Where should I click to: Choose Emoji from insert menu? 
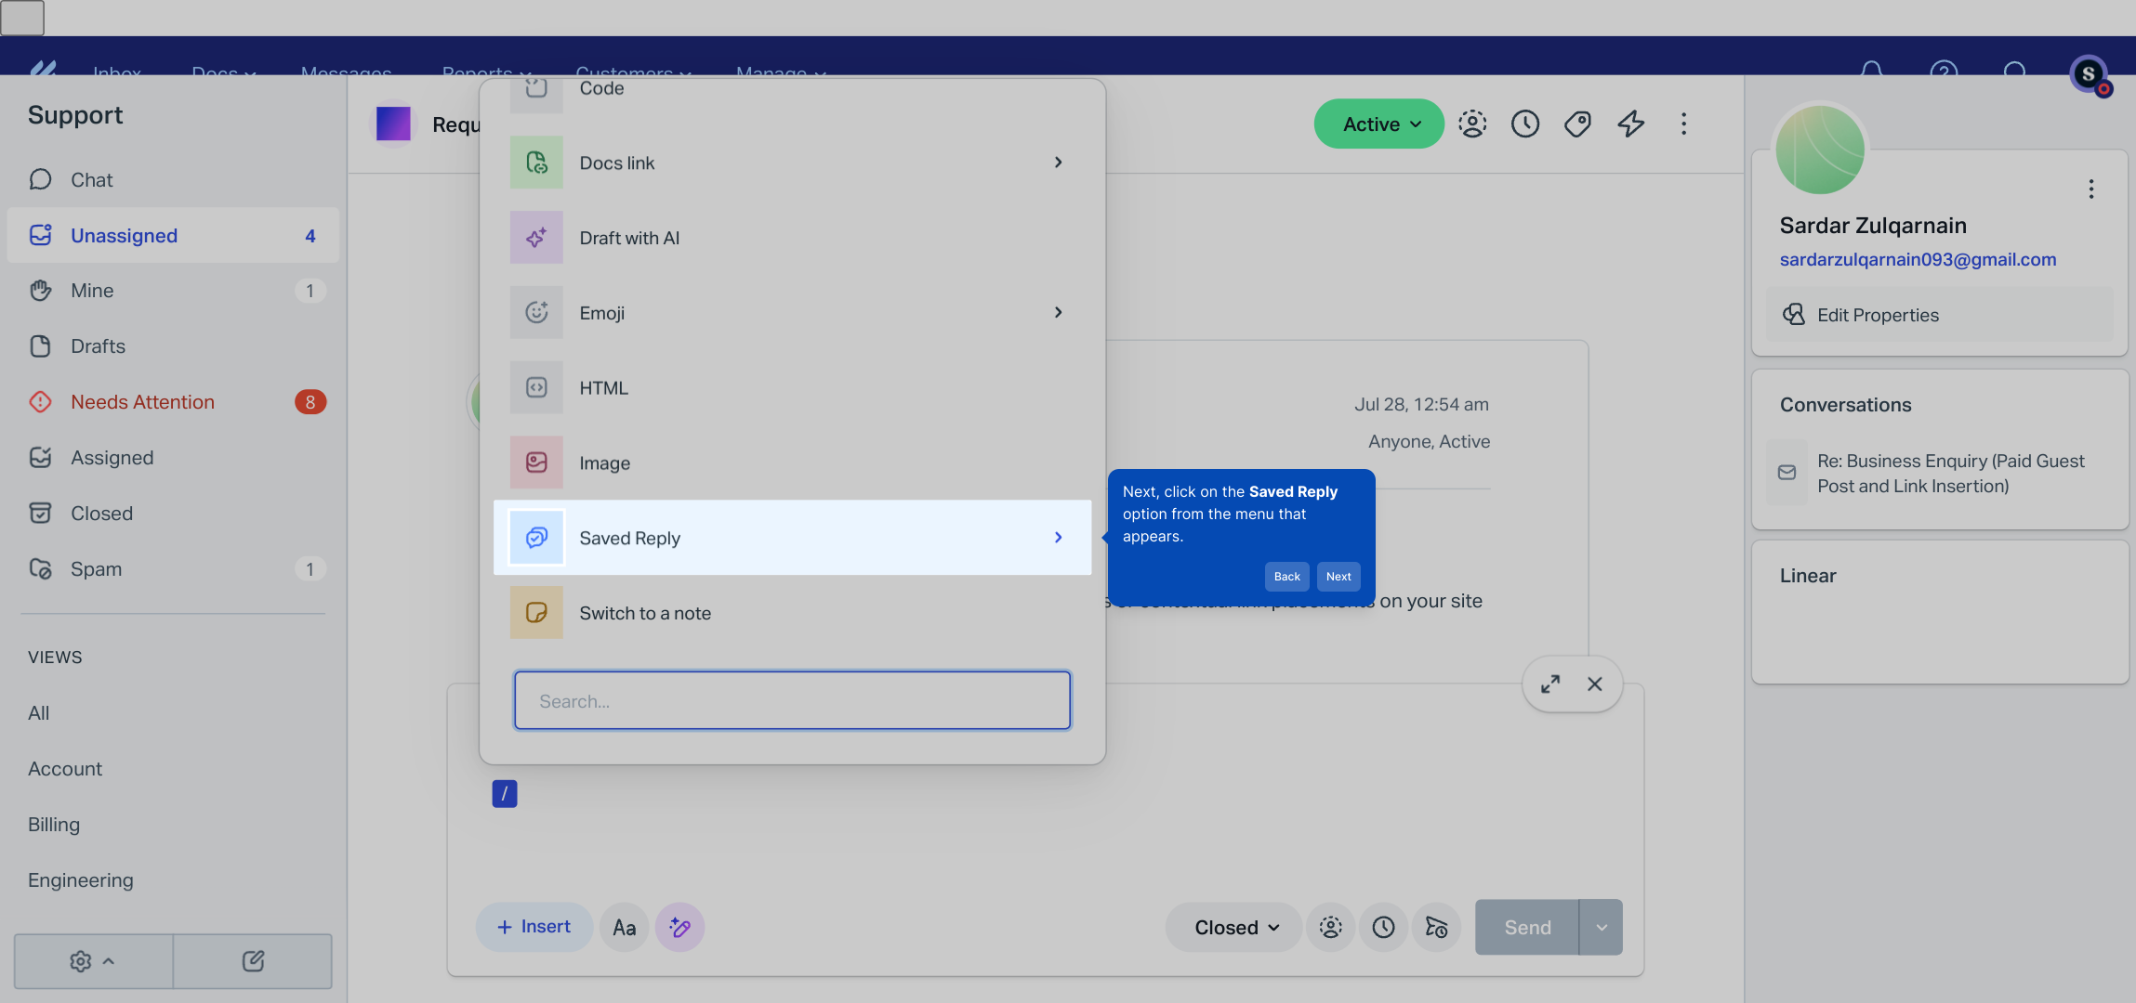(x=792, y=313)
